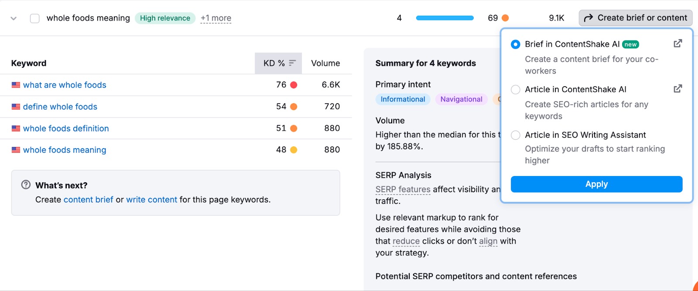The image size is (698, 291).
Task: Select Article in ContentShake AI radio
Action: click(516, 90)
